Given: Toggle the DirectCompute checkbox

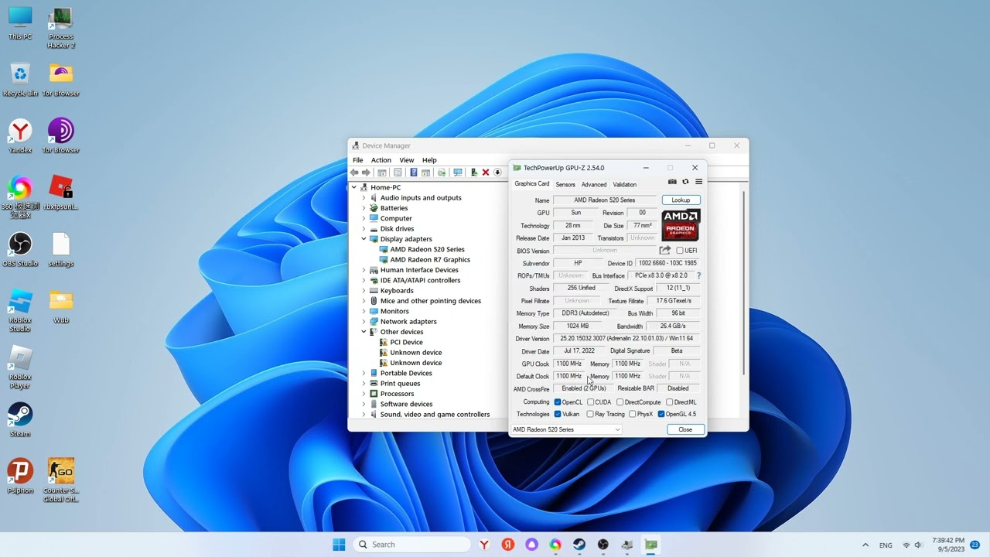Looking at the screenshot, I should tap(620, 402).
